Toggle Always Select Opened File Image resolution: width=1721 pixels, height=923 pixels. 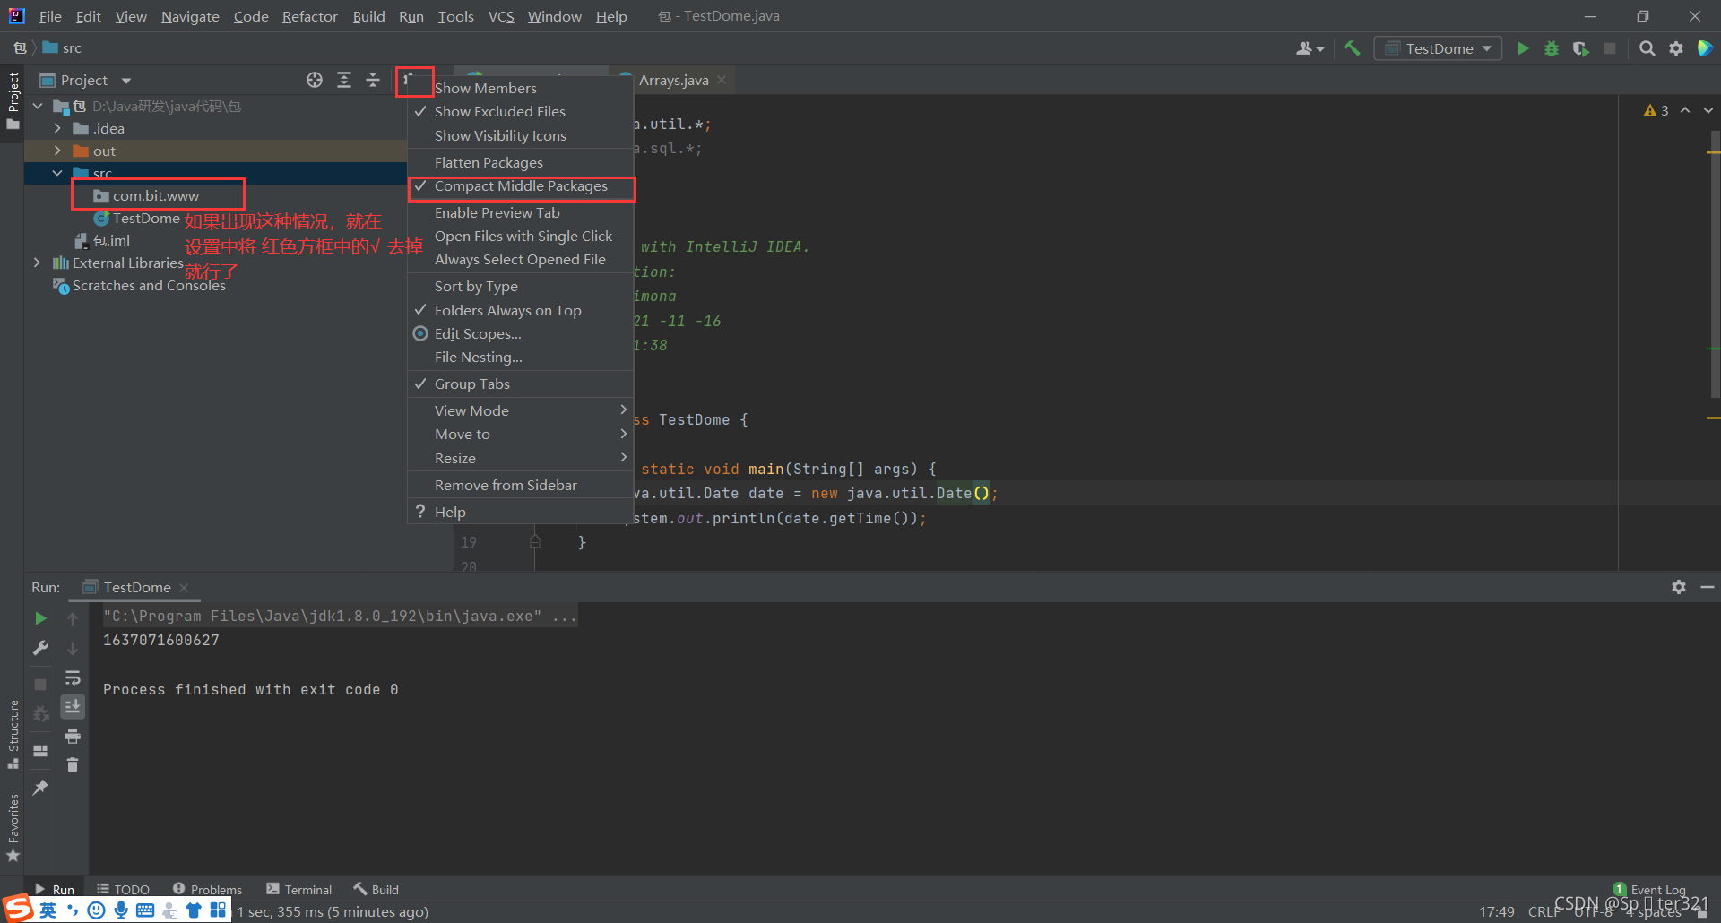[x=521, y=260]
